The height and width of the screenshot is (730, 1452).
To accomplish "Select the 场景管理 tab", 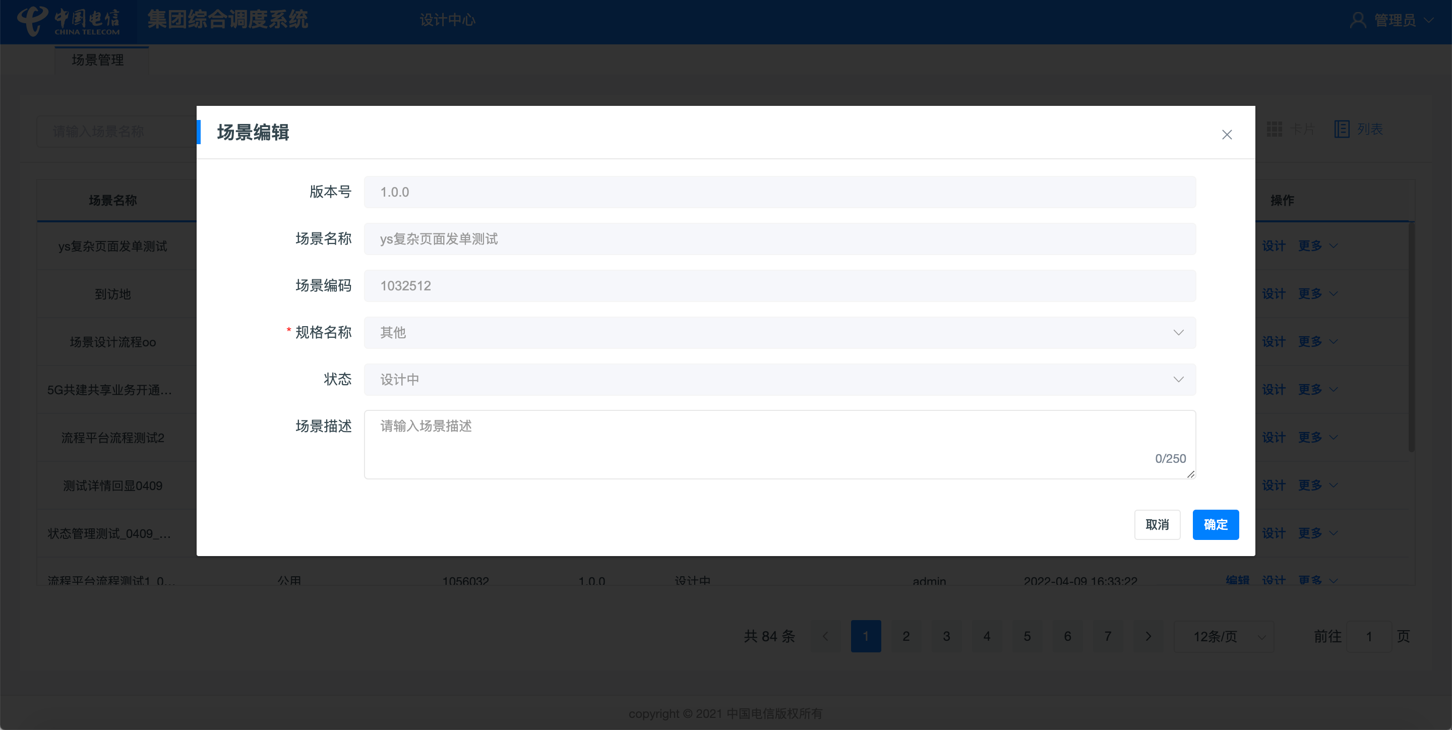I will coord(98,60).
